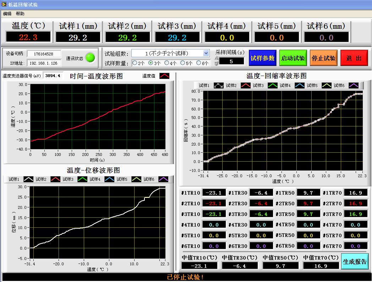Click the 采样间隔 value input field
372x282 pixels.
[231, 61]
